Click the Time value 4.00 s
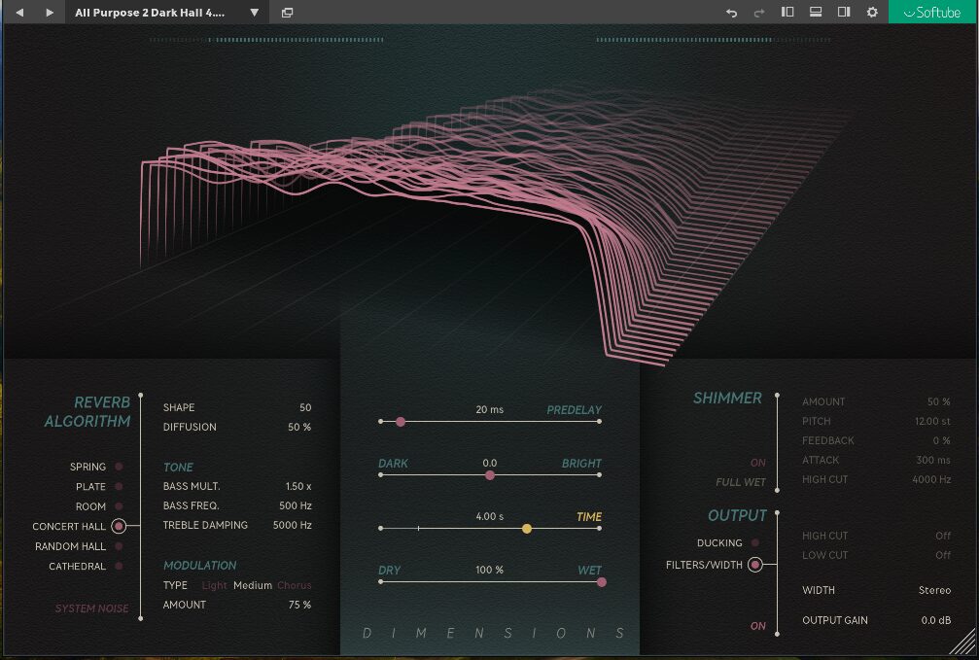The image size is (979, 660). coord(490,516)
